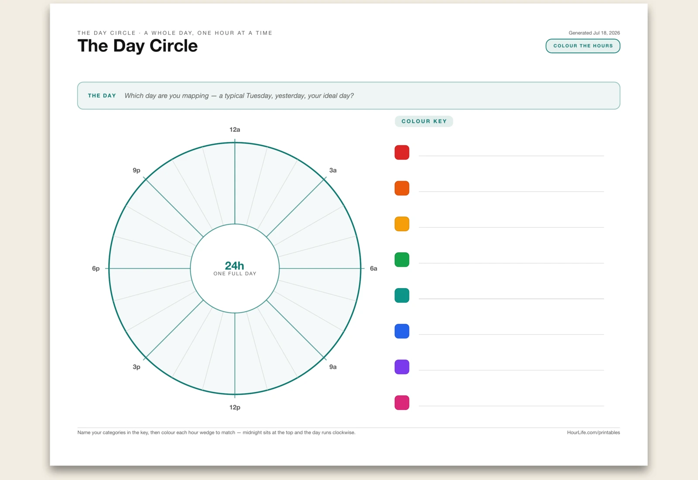Viewport: 698px width, 480px height.
Task: Click the footer instruction about naming categories
Action: pos(216,432)
